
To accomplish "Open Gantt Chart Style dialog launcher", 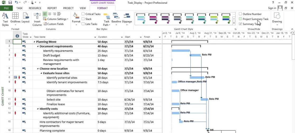I will coord(235,29).
